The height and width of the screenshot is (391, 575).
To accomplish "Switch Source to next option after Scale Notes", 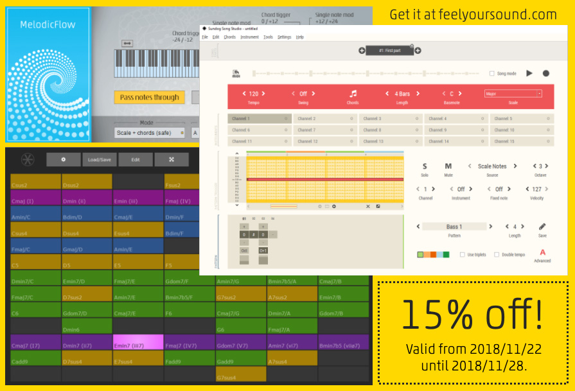I will pyautogui.click(x=515, y=166).
